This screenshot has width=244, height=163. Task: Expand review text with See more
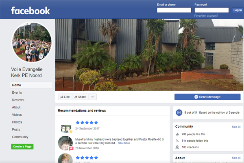coord(124,143)
